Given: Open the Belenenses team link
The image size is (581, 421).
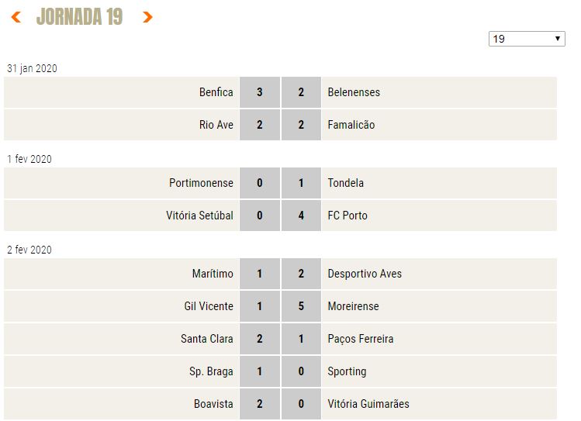Looking at the screenshot, I should point(354,92).
